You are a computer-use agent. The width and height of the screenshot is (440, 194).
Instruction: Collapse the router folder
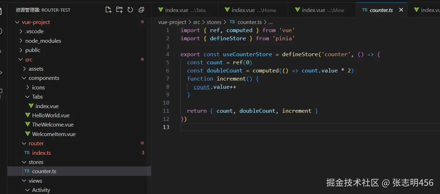tap(24, 143)
